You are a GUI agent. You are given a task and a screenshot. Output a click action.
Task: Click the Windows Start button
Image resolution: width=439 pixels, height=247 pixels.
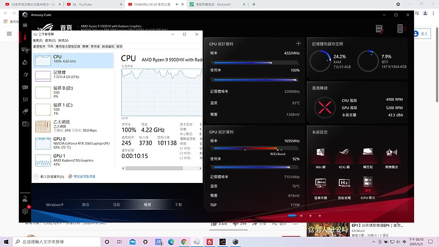[x=6, y=242]
